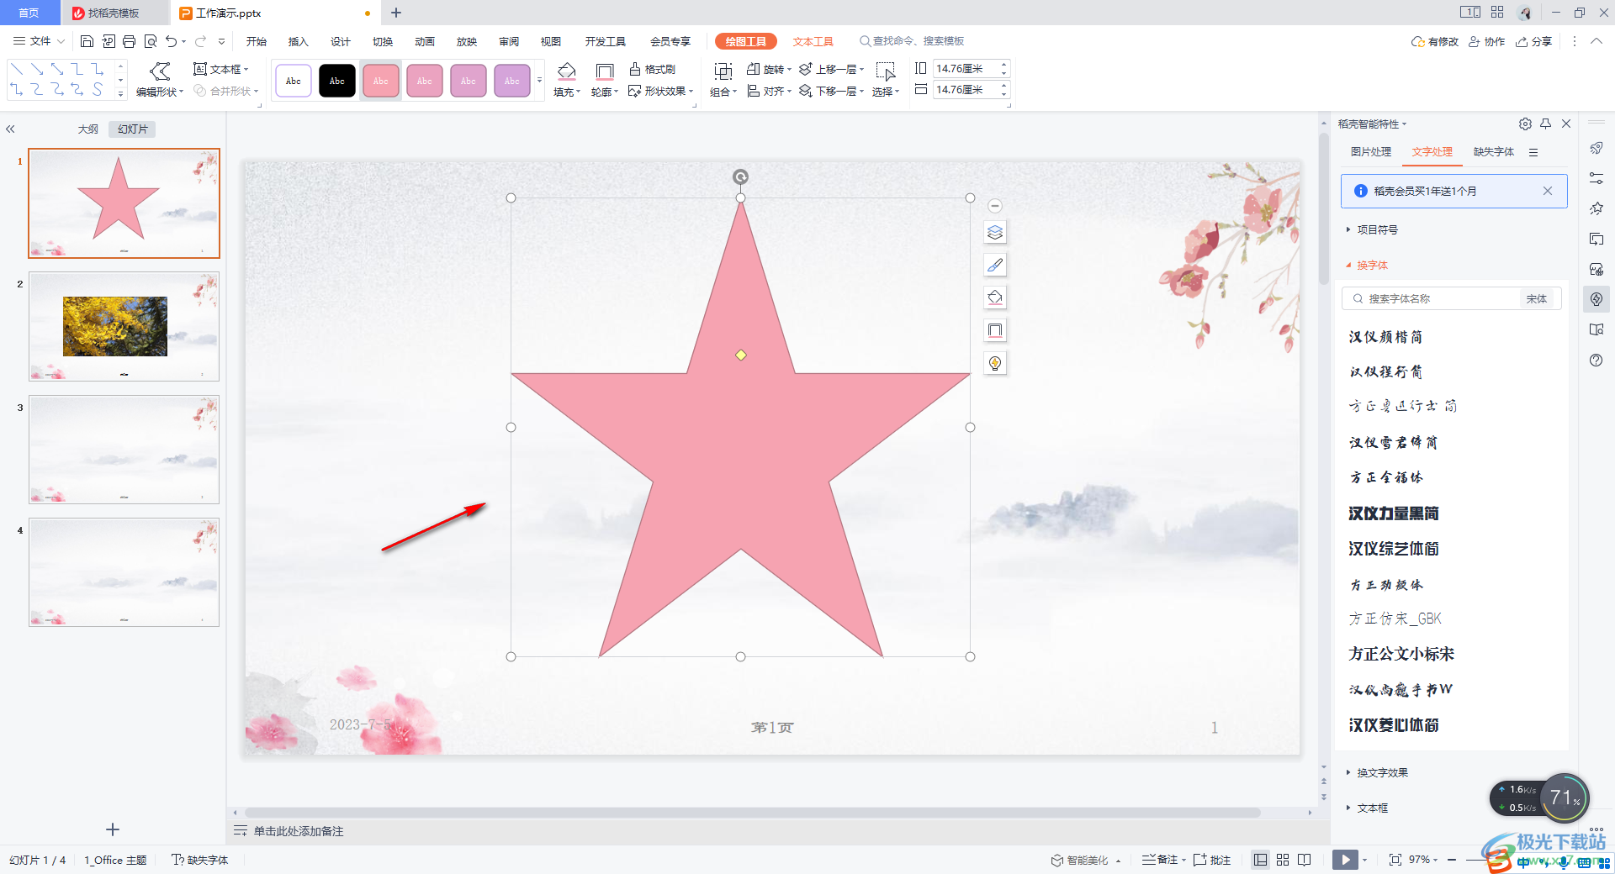The image size is (1615, 874).
Task: Click the layers icon beside the star
Action: tap(995, 233)
